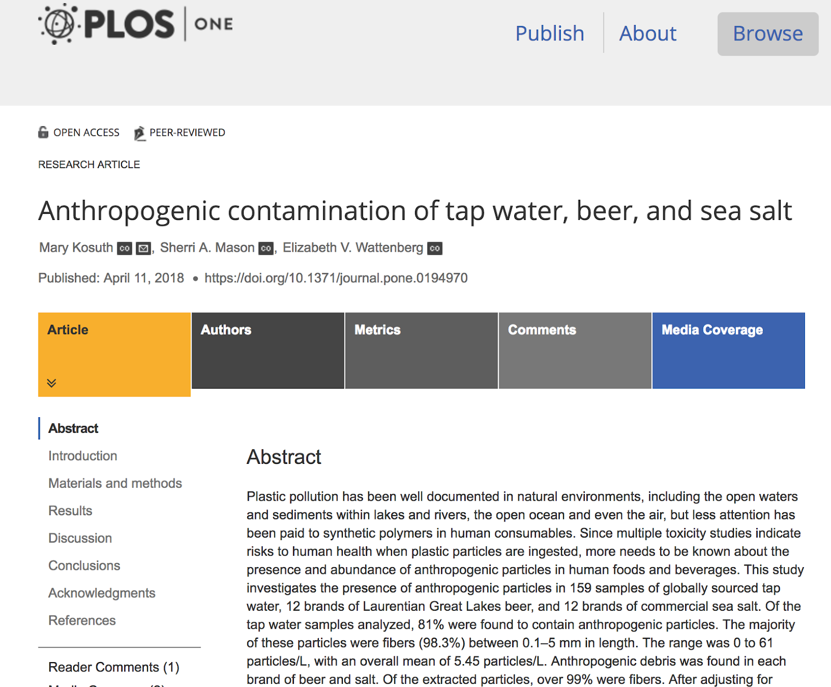Click the contribution badge beside Sherri A. Mason
Screen dimensions: 831x687
pos(266,249)
